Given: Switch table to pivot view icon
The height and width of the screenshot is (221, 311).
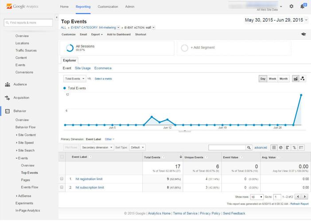Looking at the screenshot, I should [301, 148].
